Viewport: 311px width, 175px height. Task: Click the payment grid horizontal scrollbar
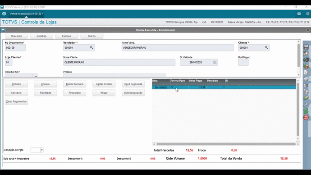(226, 144)
